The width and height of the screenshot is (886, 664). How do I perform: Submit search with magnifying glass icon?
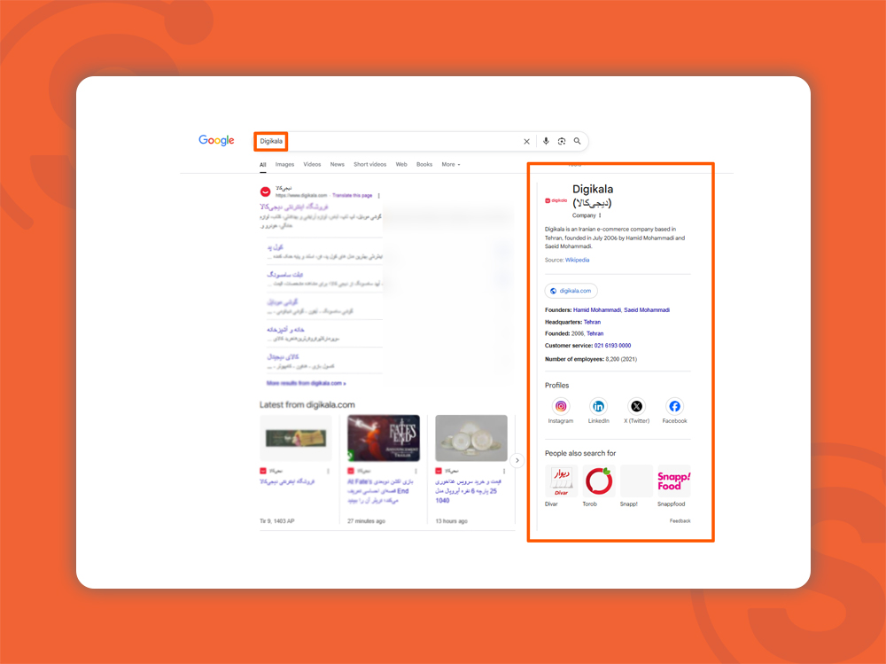pos(578,141)
